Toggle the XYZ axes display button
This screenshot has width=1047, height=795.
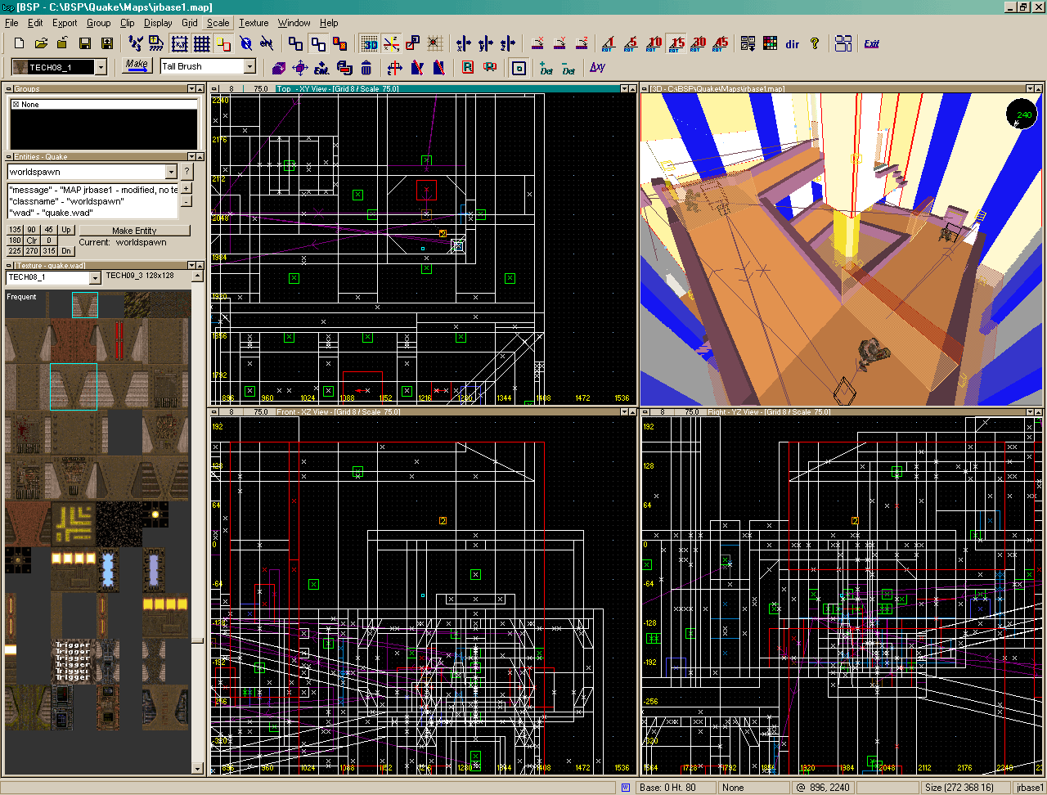point(391,43)
